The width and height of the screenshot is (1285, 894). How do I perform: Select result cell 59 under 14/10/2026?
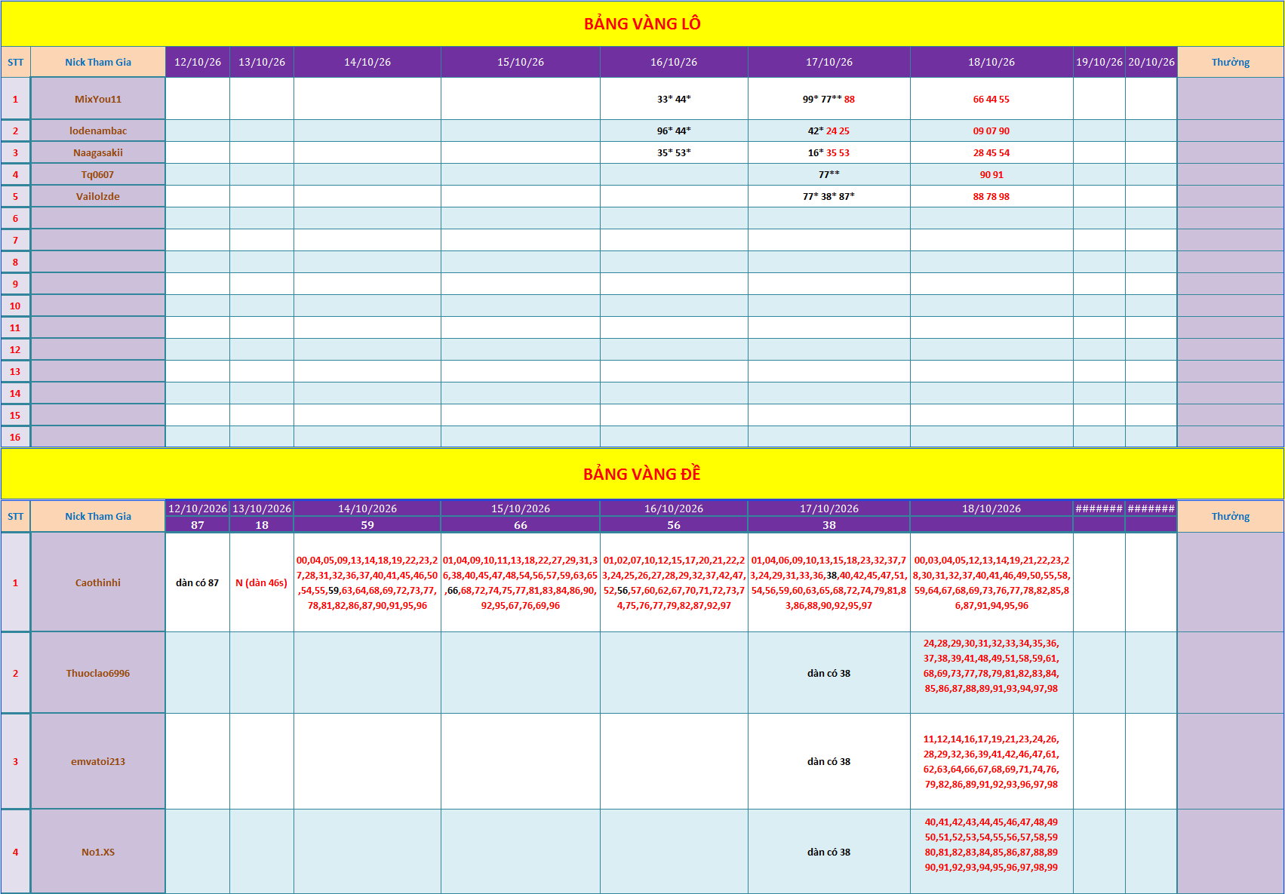pos(367,525)
